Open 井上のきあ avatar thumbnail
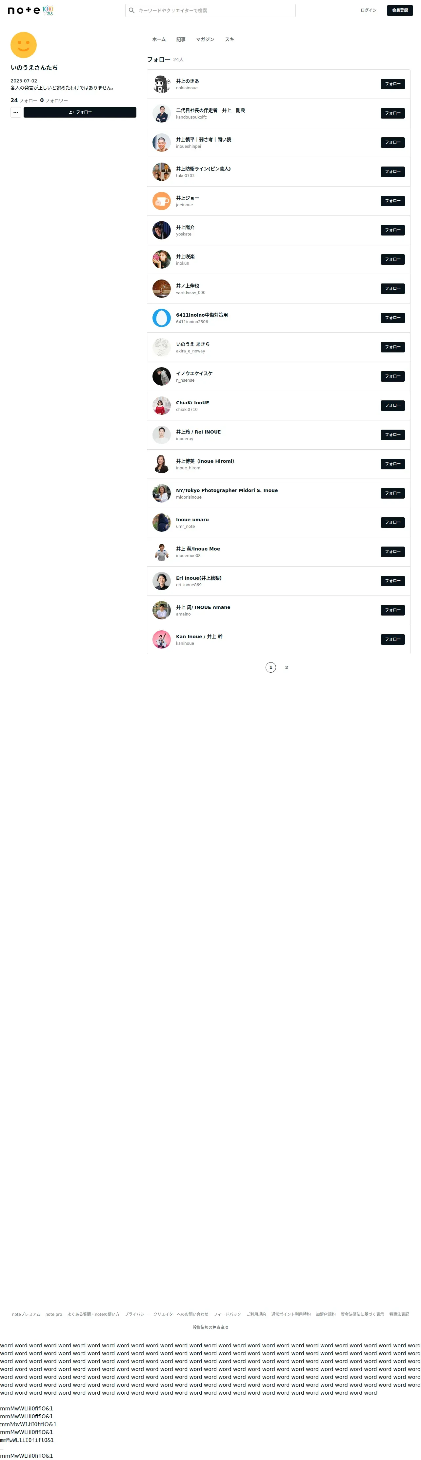This screenshot has width=421, height=1460. pyautogui.click(x=161, y=84)
